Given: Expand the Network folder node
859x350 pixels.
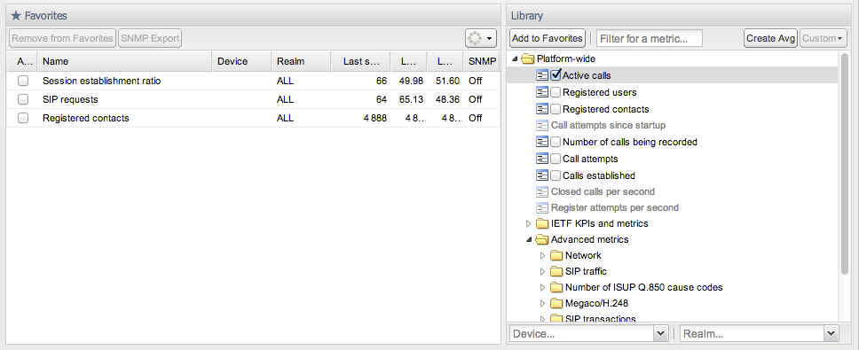Looking at the screenshot, I should point(543,255).
